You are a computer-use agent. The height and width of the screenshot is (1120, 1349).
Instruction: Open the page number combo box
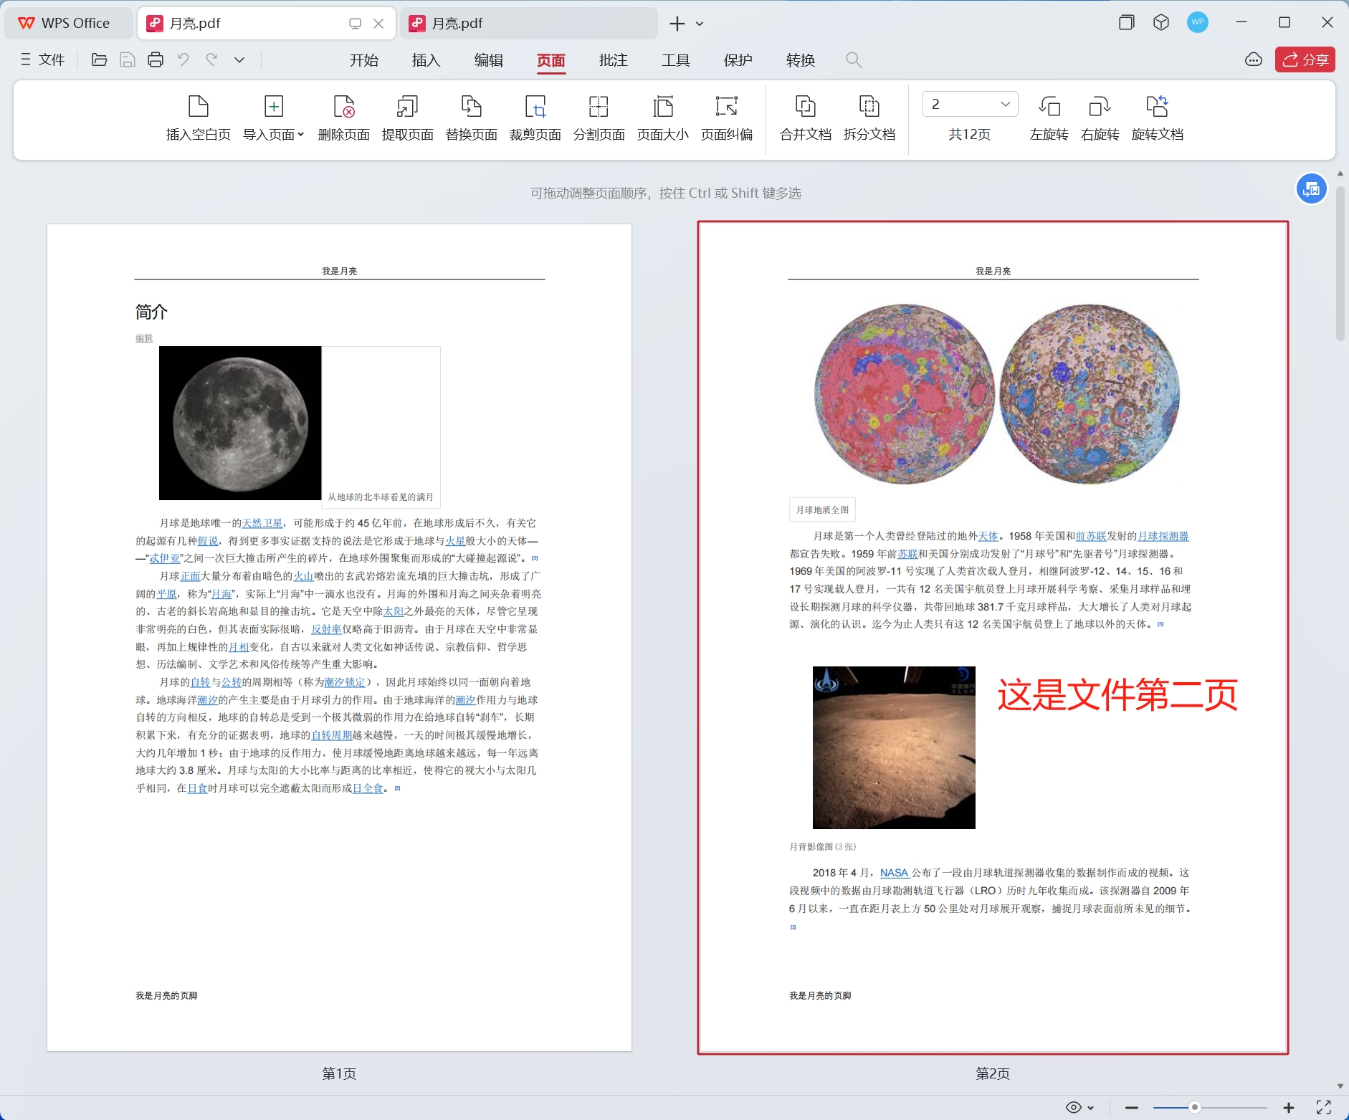(x=969, y=105)
